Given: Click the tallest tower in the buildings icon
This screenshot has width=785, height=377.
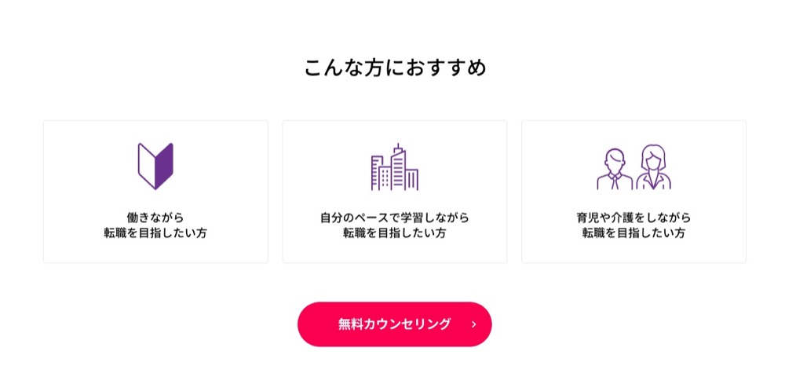Looking at the screenshot, I should click(x=397, y=167).
